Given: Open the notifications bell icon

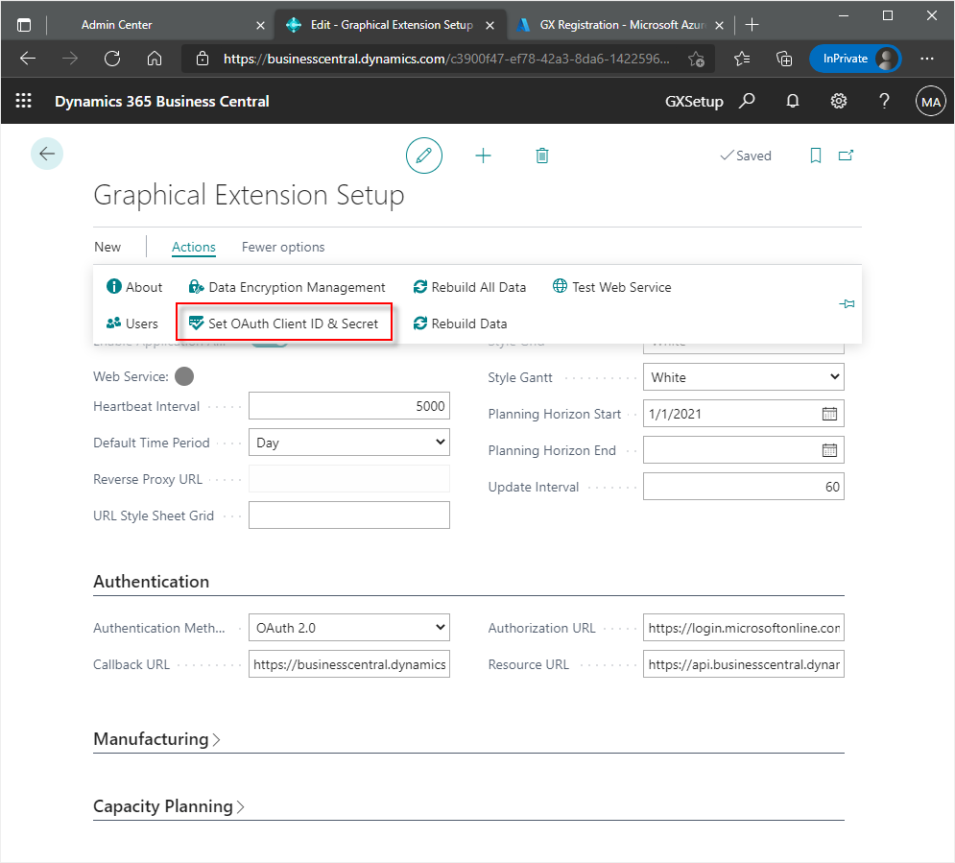Looking at the screenshot, I should pyautogui.click(x=793, y=101).
